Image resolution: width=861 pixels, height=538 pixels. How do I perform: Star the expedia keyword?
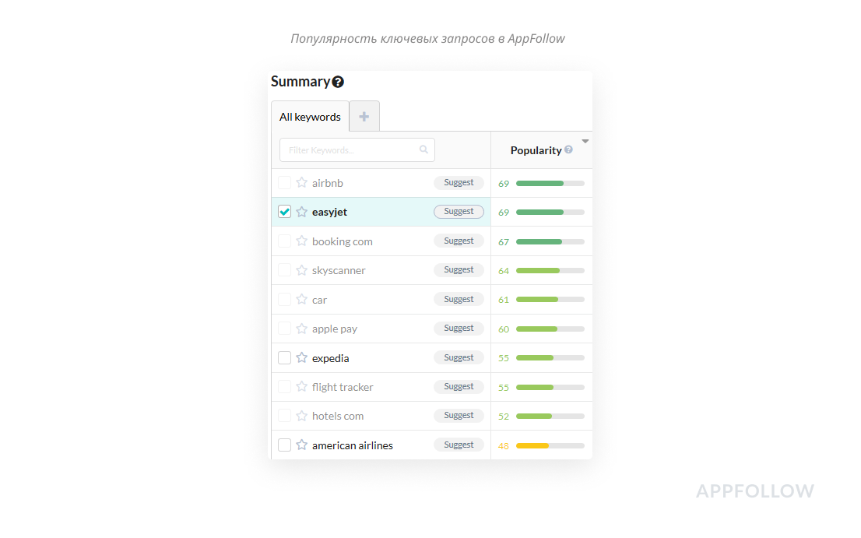pos(301,358)
